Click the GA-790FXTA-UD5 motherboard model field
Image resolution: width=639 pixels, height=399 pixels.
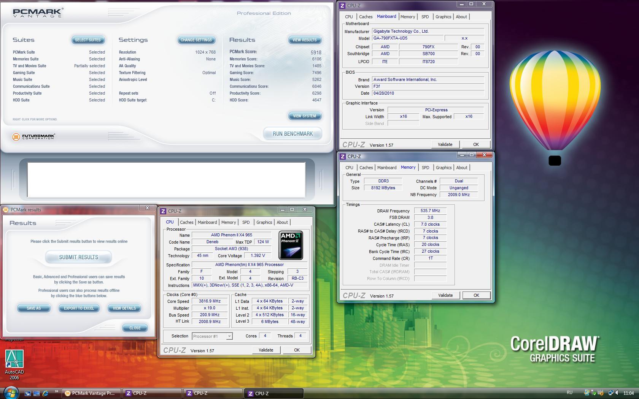click(x=408, y=38)
